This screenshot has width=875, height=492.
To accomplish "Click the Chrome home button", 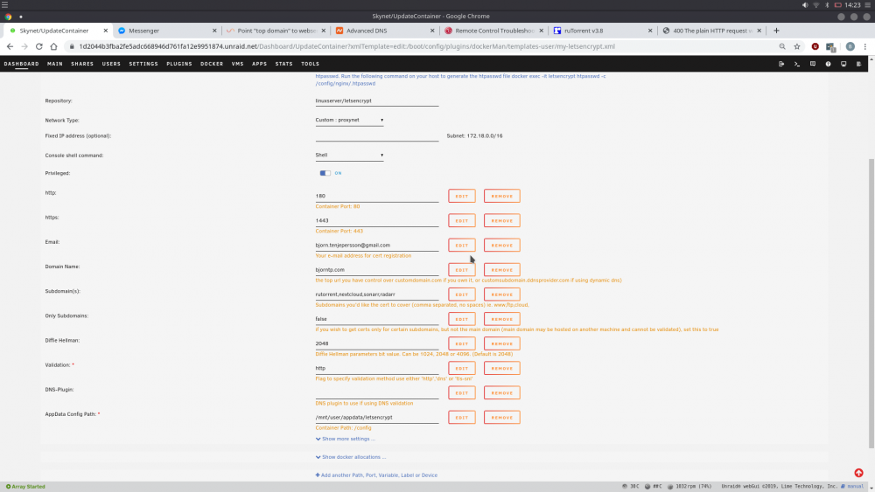I will tap(53, 47).
